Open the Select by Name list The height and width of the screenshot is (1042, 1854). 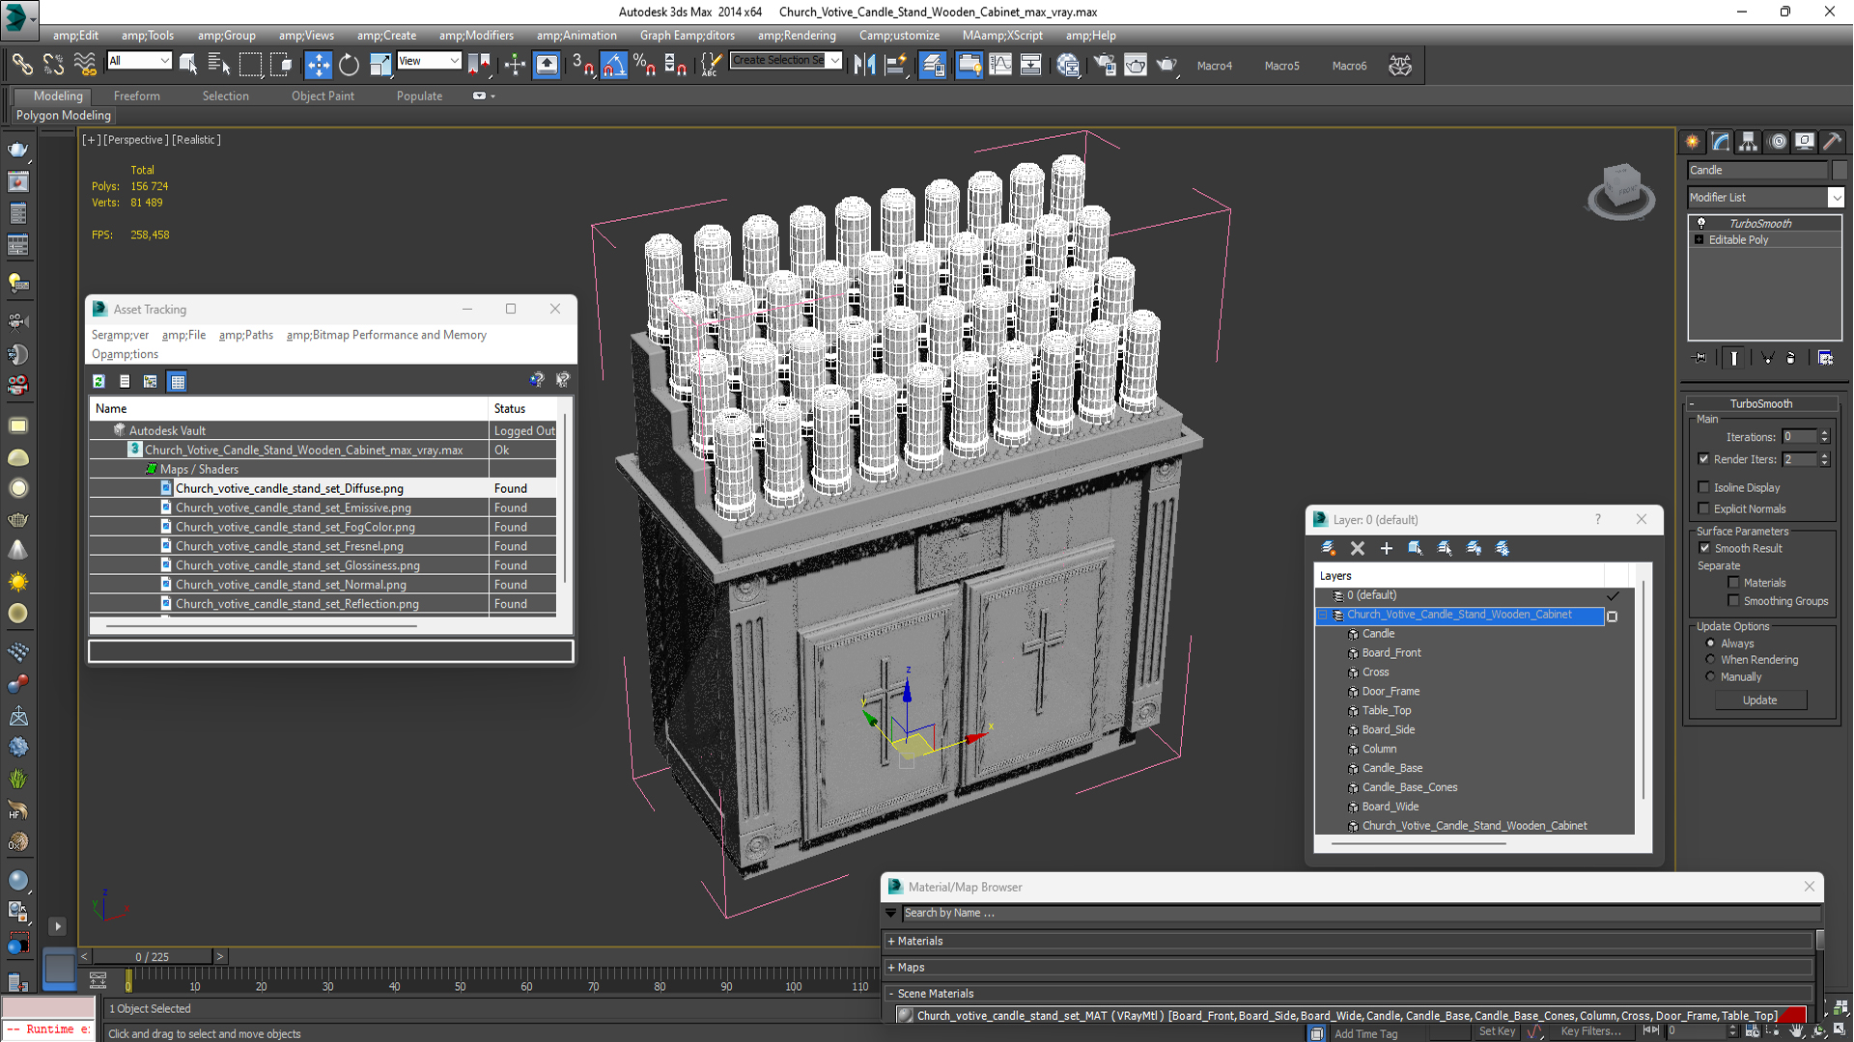(x=219, y=65)
